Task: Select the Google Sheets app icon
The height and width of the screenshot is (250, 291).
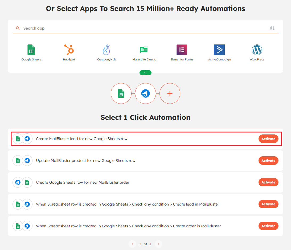Action: pyautogui.click(x=31, y=50)
